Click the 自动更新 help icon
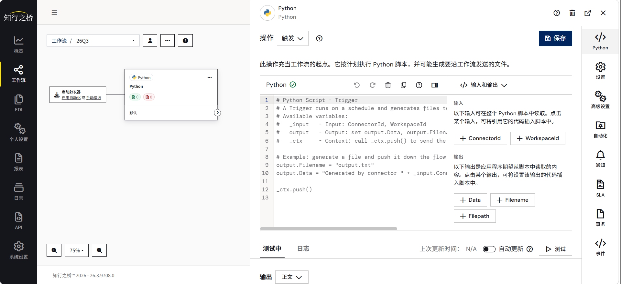Viewport: 621px width, 284px height. 529,249
